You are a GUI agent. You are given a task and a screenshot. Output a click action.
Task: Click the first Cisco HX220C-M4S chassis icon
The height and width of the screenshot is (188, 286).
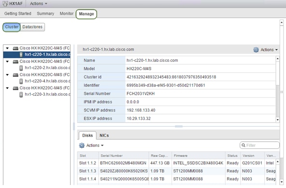click(x=15, y=48)
